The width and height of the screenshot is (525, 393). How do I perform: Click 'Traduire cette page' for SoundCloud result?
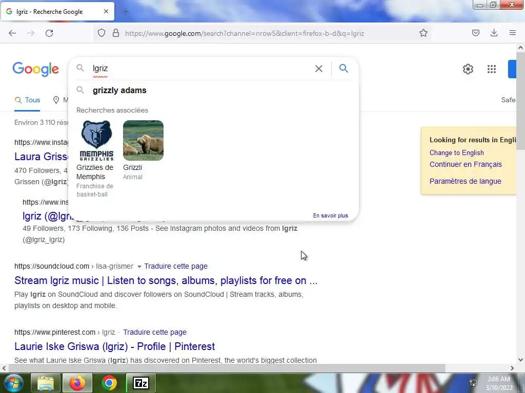tap(176, 266)
